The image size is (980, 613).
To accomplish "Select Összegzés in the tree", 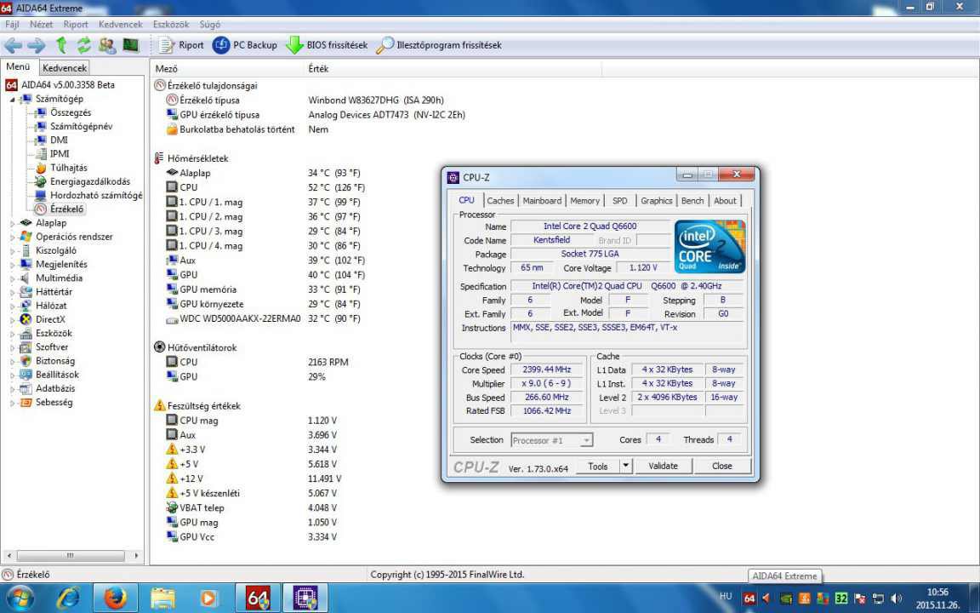I will pos(71,112).
